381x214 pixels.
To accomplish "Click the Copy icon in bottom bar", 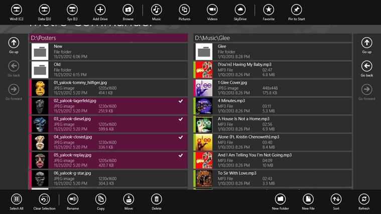I will [100, 199].
